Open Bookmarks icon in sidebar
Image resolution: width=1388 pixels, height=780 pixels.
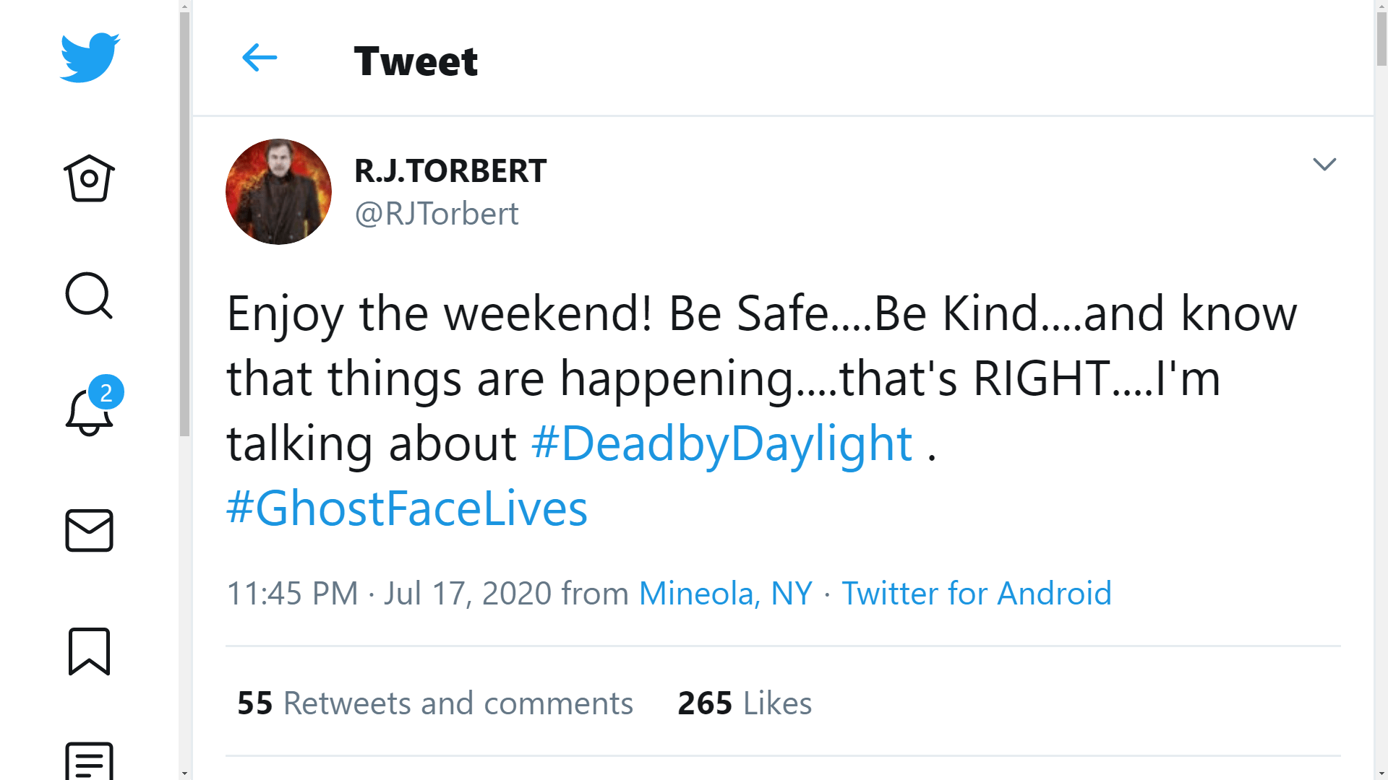(89, 651)
